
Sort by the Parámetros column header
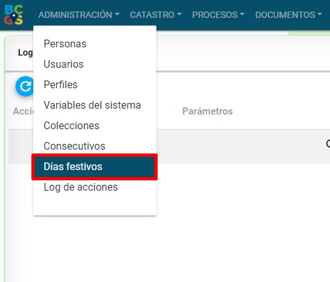(208, 111)
